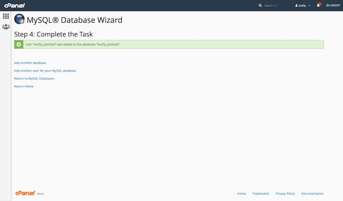The width and height of the screenshot is (343, 201).
Task: Go to 'Return to MySQL Databases'
Action: point(34,78)
